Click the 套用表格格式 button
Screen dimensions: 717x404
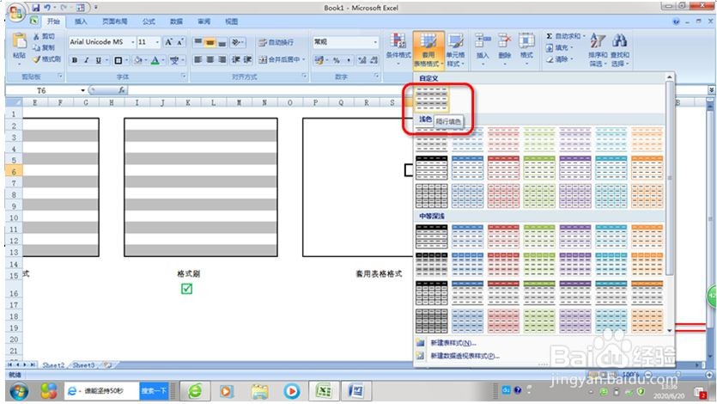point(428,49)
